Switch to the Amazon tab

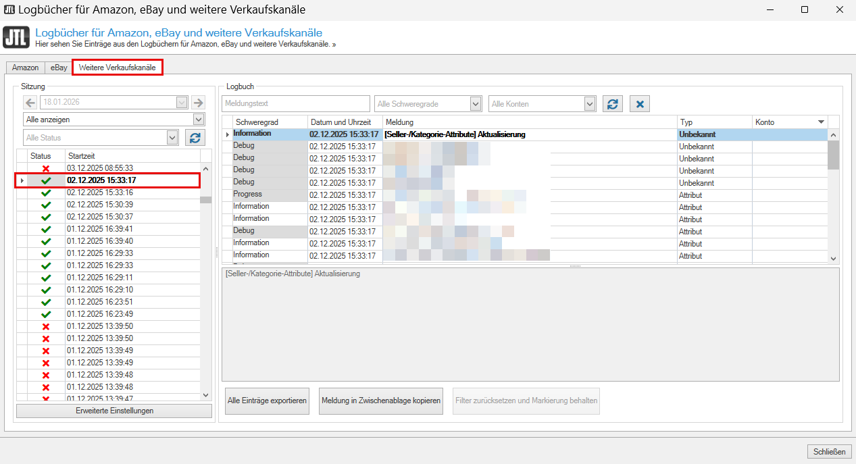26,68
